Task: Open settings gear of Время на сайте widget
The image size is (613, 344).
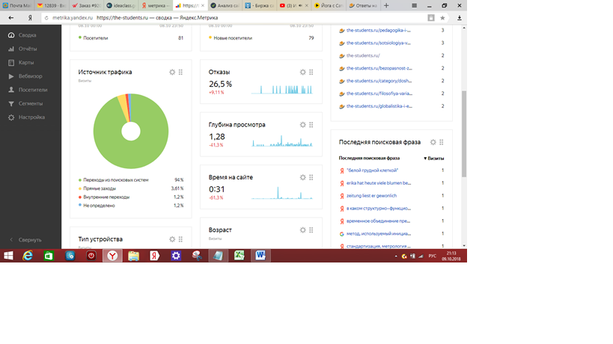Action: tap(302, 177)
